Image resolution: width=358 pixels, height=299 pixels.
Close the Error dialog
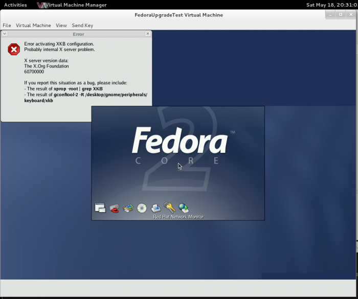[x=148, y=34]
